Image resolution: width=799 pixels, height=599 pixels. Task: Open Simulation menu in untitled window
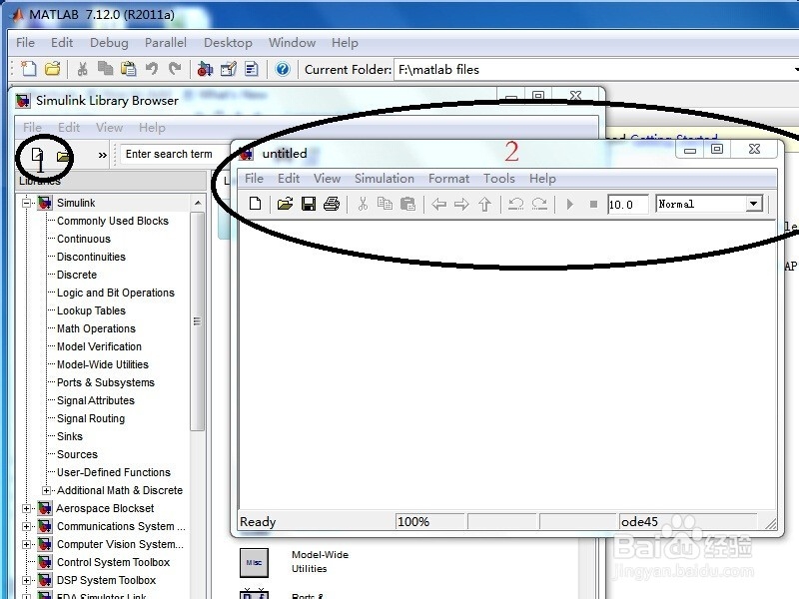[385, 179]
